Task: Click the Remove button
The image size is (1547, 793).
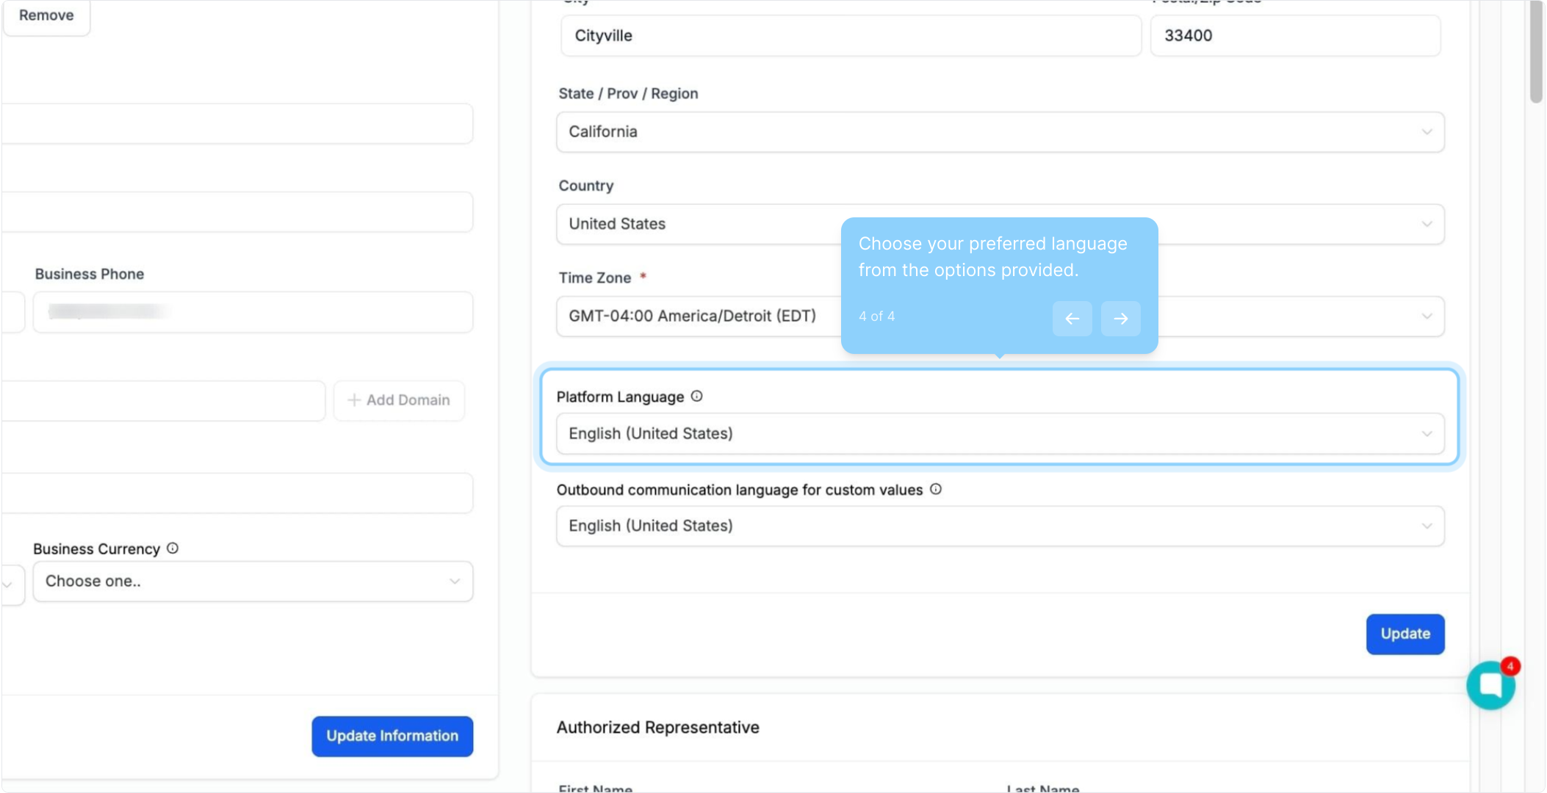Action: click(x=46, y=15)
